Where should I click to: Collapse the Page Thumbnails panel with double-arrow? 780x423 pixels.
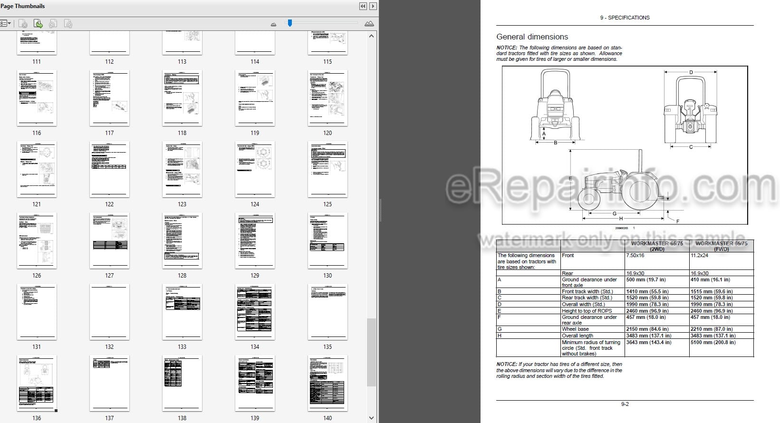tap(363, 6)
